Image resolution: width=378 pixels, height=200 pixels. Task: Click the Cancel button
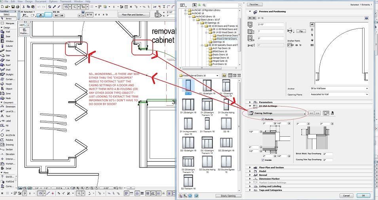(x=346, y=195)
